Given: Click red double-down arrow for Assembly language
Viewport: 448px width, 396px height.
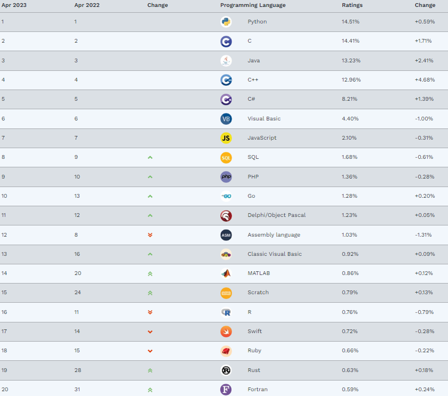Looking at the screenshot, I should point(150,235).
